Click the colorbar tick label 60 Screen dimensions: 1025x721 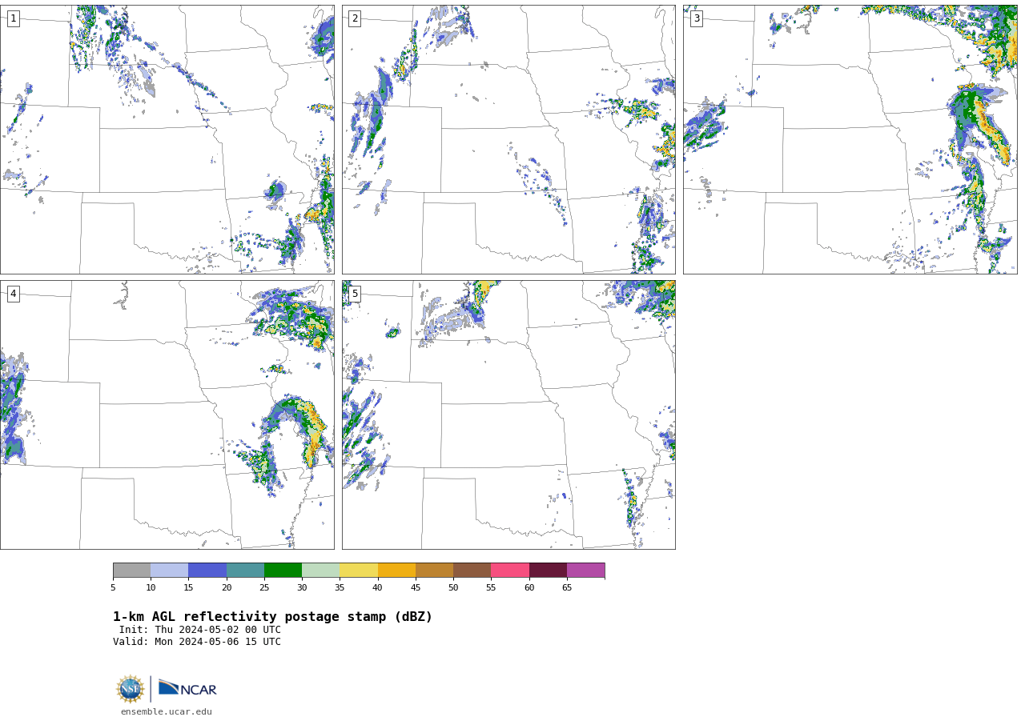click(x=529, y=588)
